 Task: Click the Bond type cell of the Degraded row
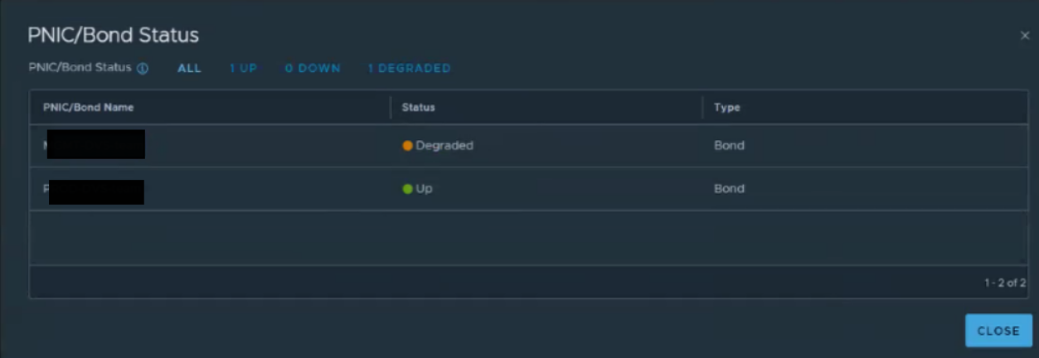pos(729,146)
